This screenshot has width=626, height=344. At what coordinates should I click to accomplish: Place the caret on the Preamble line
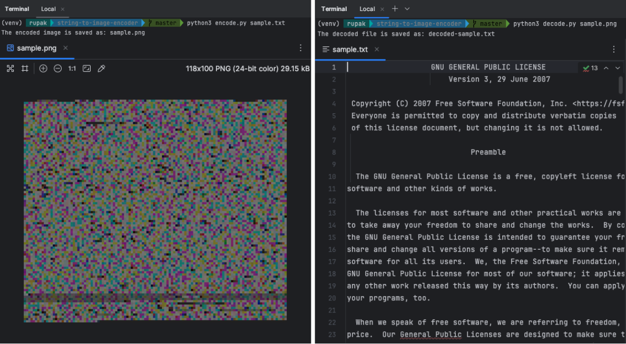click(488, 152)
